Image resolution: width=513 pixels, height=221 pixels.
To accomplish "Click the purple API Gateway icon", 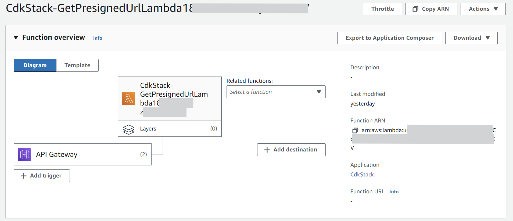I will tap(25, 154).
